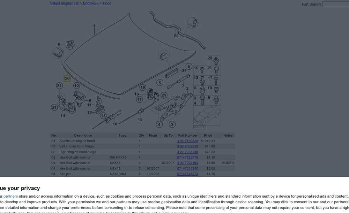Go back via the 'Select another car' breadcrumb
Screen dimensions: 349x213
pos(64,3)
